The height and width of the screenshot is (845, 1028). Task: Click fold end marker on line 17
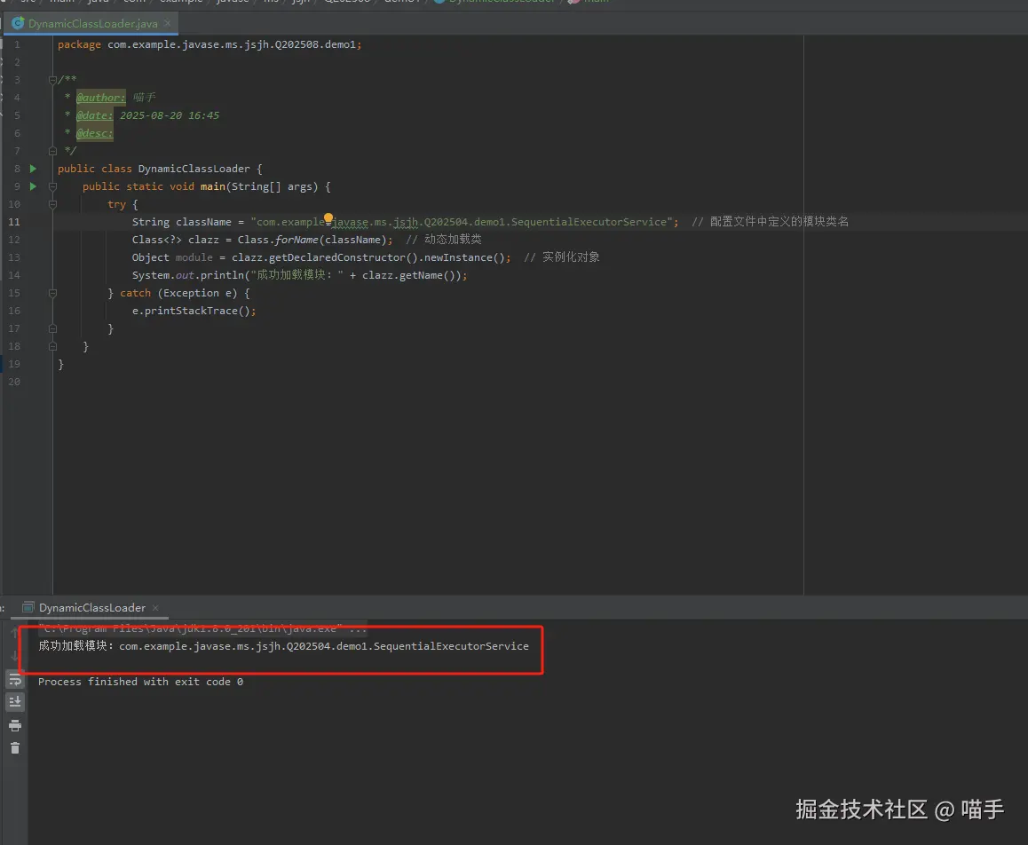(x=52, y=328)
